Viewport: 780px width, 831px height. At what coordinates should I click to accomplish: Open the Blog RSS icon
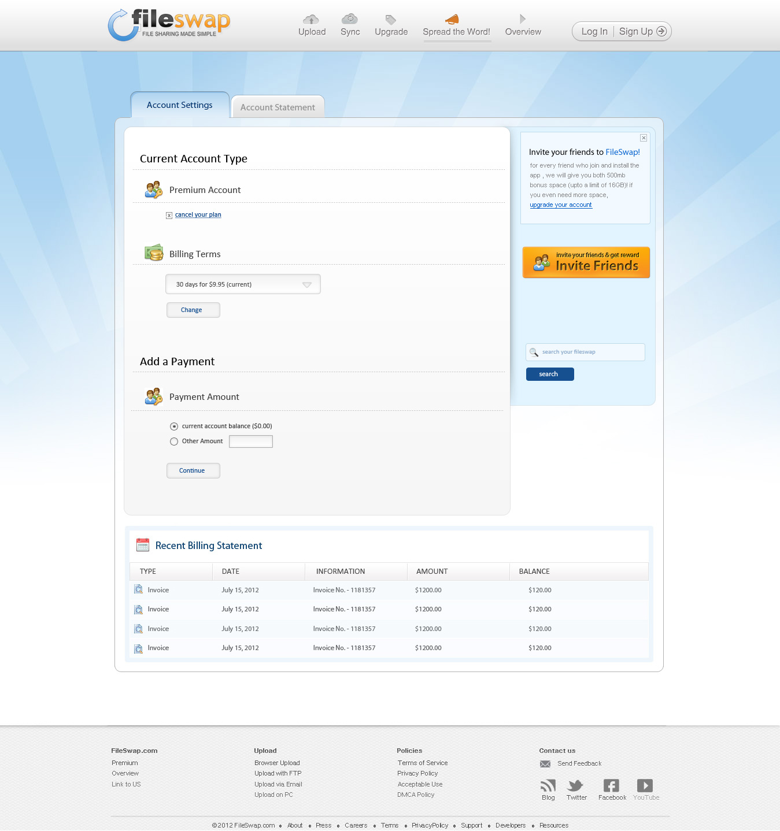point(548,785)
